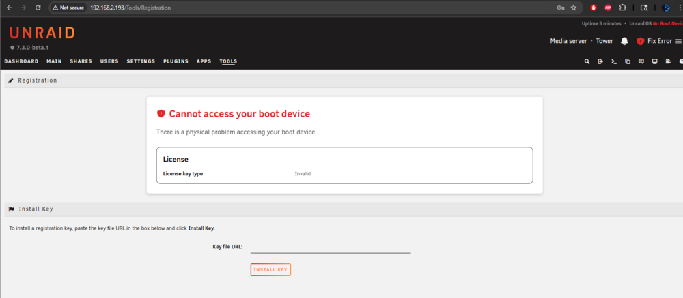Click the Registration section title
The image size is (683, 298).
pos(38,80)
